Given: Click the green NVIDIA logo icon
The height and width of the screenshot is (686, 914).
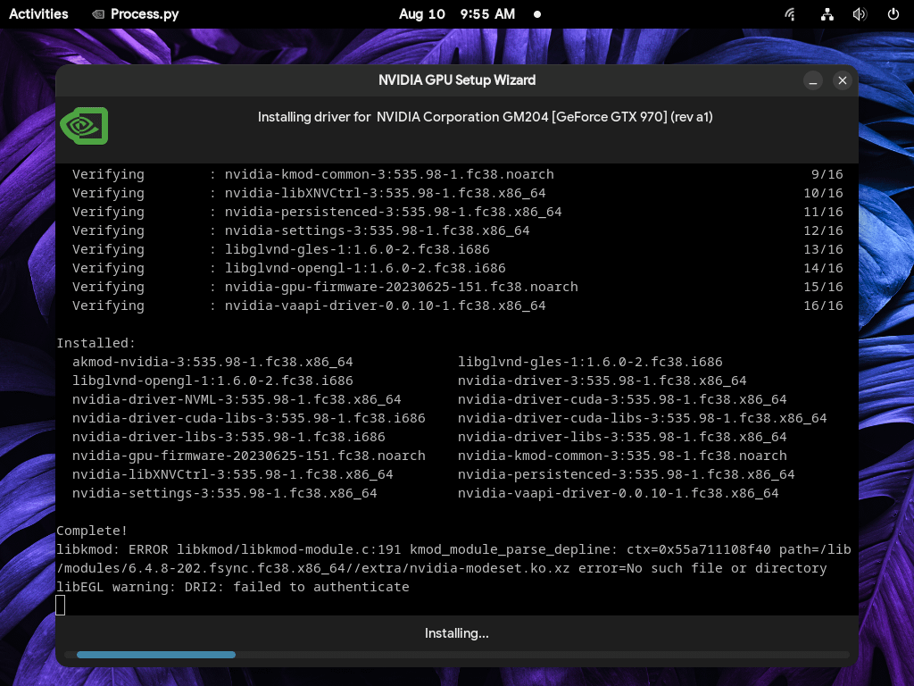Looking at the screenshot, I should (84, 125).
